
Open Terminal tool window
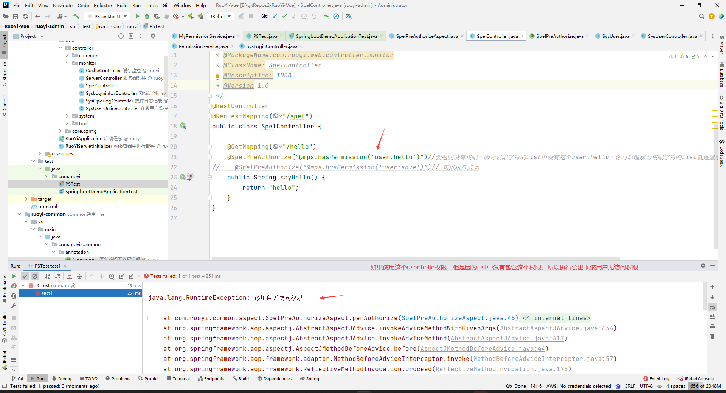178,378
